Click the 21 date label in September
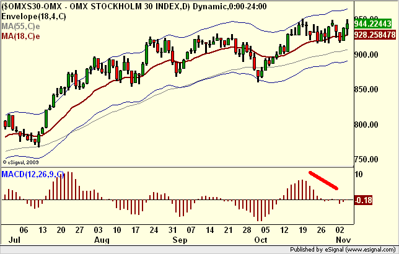Viewport: 399px width, 254px height. coord(228,230)
